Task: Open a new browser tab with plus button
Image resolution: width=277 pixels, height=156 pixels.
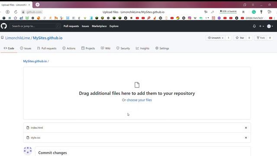Action: click(x=38, y=5)
